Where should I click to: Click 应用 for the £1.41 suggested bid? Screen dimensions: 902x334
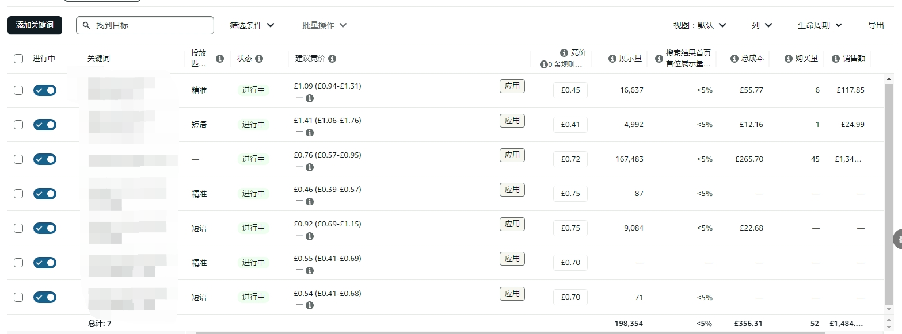pyautogui.click(x=512, y=121)
